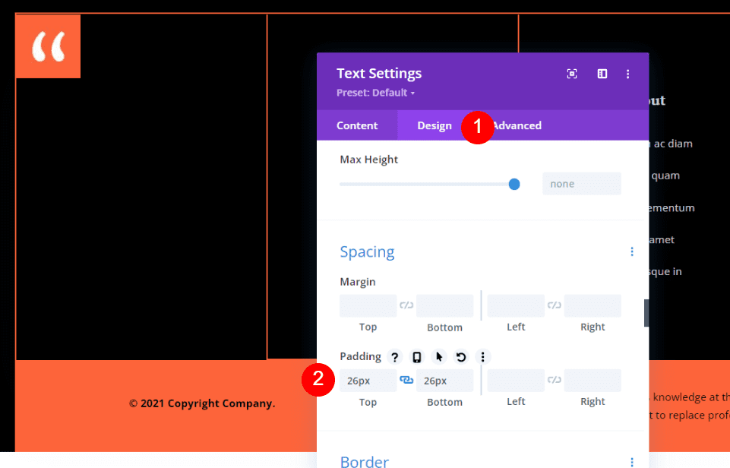Screen dimensions: 730x468
Task: Open the padding help tooltip icon
Action: [394, 356]
